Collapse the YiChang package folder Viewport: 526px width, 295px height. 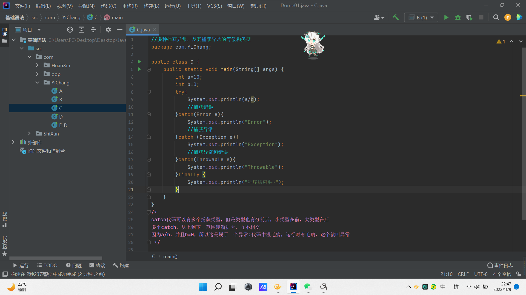(x=37, y=82)
